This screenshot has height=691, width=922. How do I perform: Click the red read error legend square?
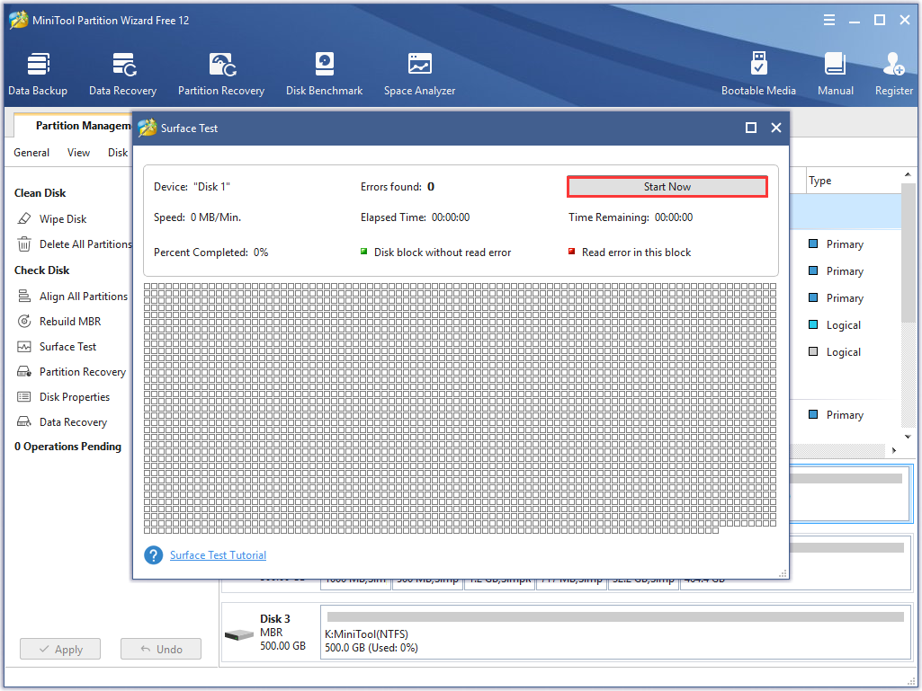pos(571,252)
